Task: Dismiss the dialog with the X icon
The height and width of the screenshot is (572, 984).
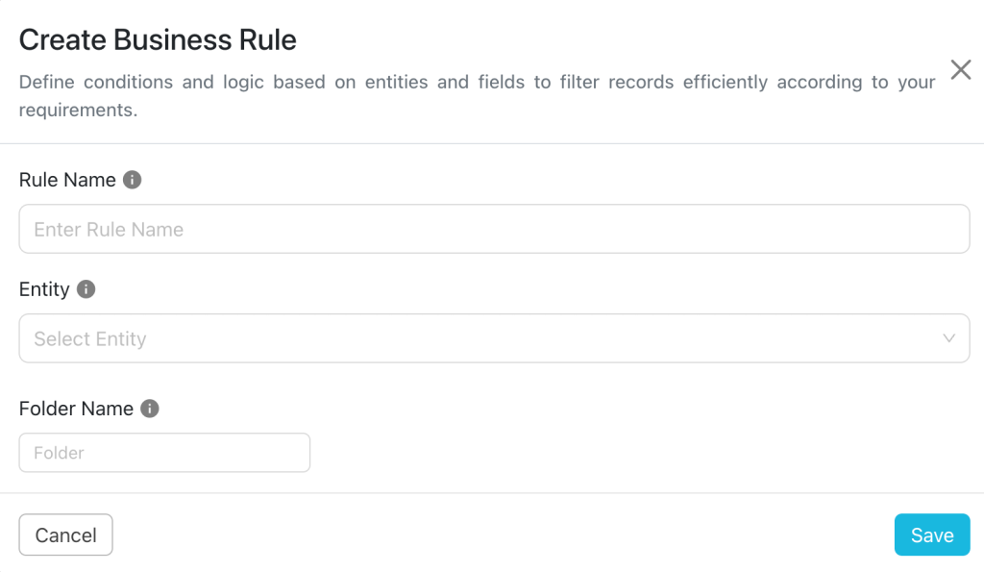Action: click(x=961, y=69)
